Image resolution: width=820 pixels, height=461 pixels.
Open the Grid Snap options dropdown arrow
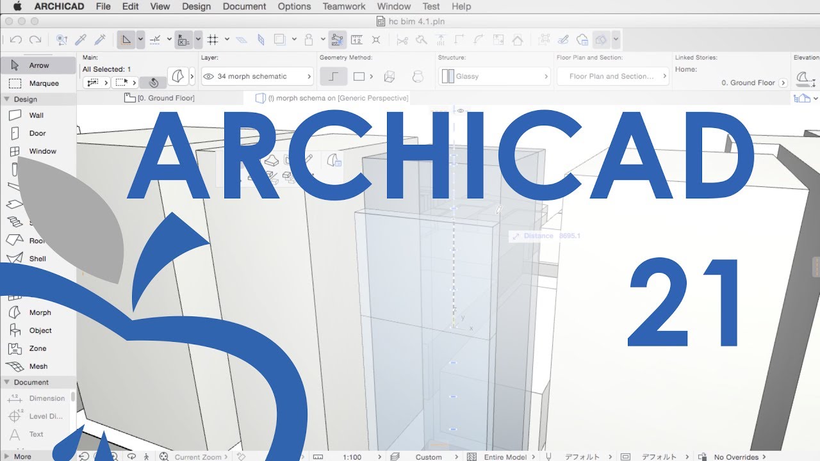227,40
